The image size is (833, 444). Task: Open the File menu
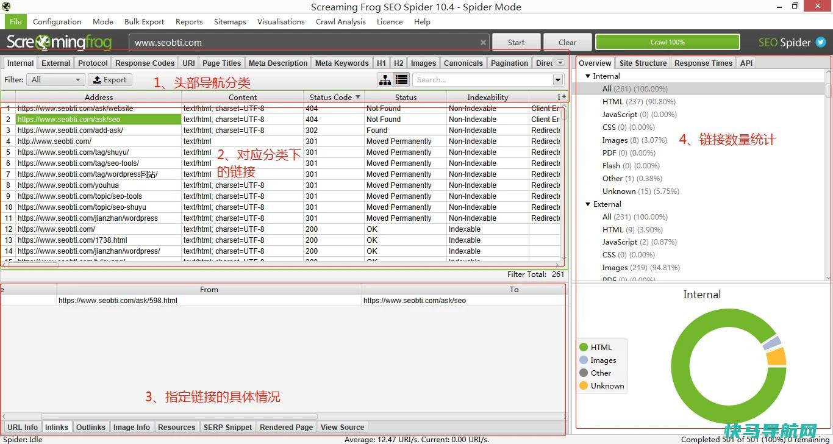15,21
